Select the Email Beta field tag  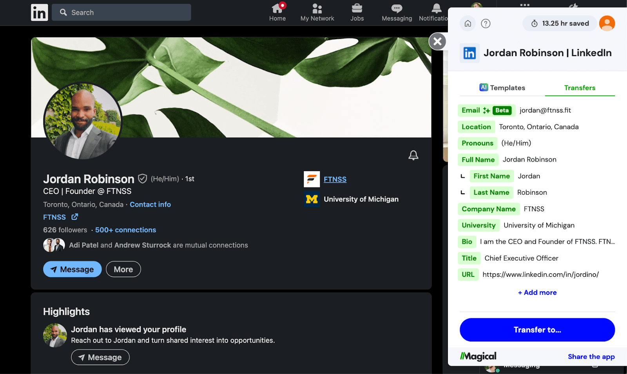[x=486, y=111]
